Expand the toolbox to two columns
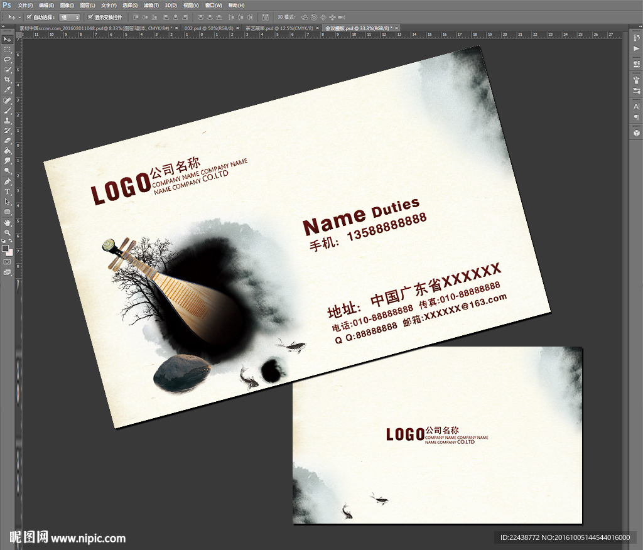Viewport: 643px width, 550px height. pos(4,26)
